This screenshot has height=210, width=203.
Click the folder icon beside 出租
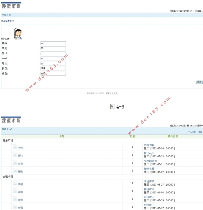tap(15, 207)
